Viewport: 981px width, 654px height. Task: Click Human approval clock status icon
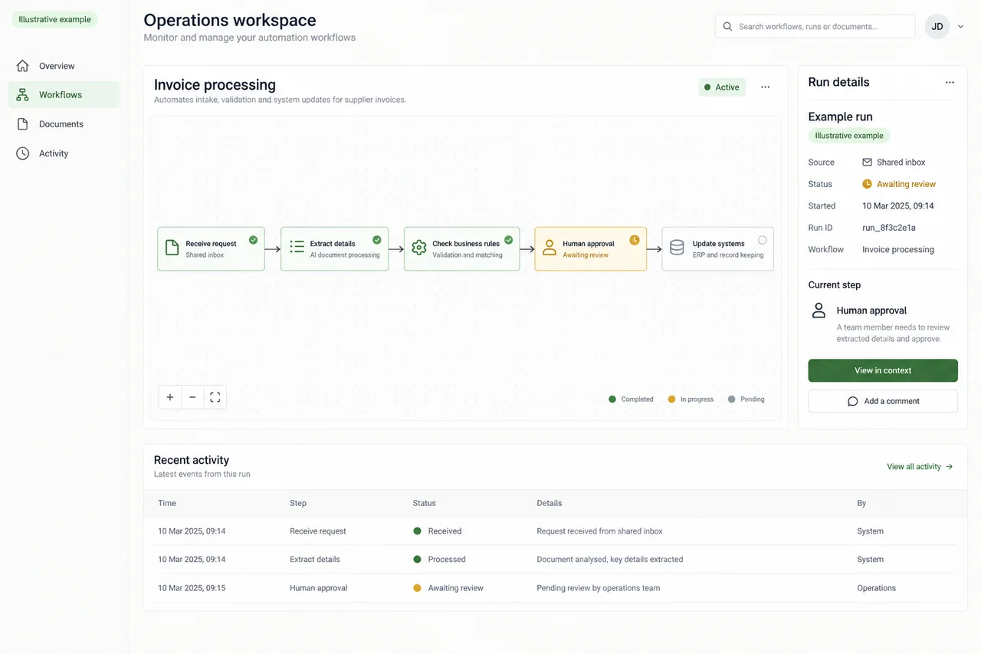[635, 240]
